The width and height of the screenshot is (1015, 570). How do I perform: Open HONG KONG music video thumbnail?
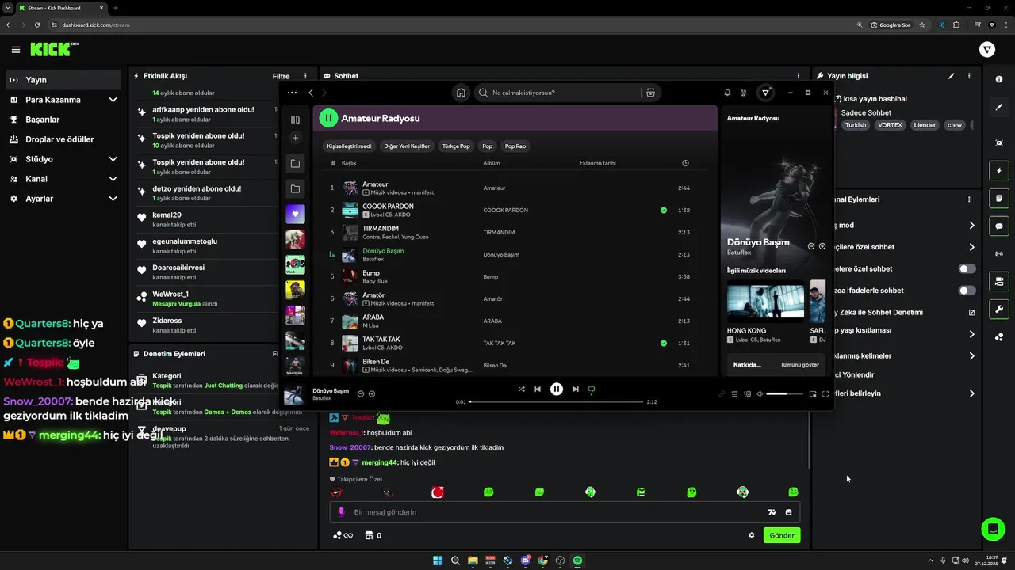(x=765, y=300)
